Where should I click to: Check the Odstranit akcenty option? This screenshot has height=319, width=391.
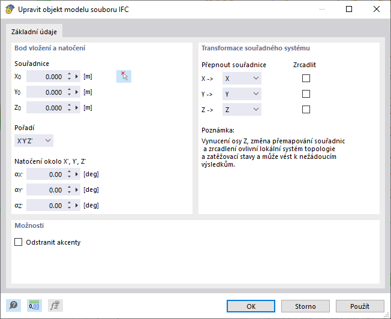coord(18,242)
